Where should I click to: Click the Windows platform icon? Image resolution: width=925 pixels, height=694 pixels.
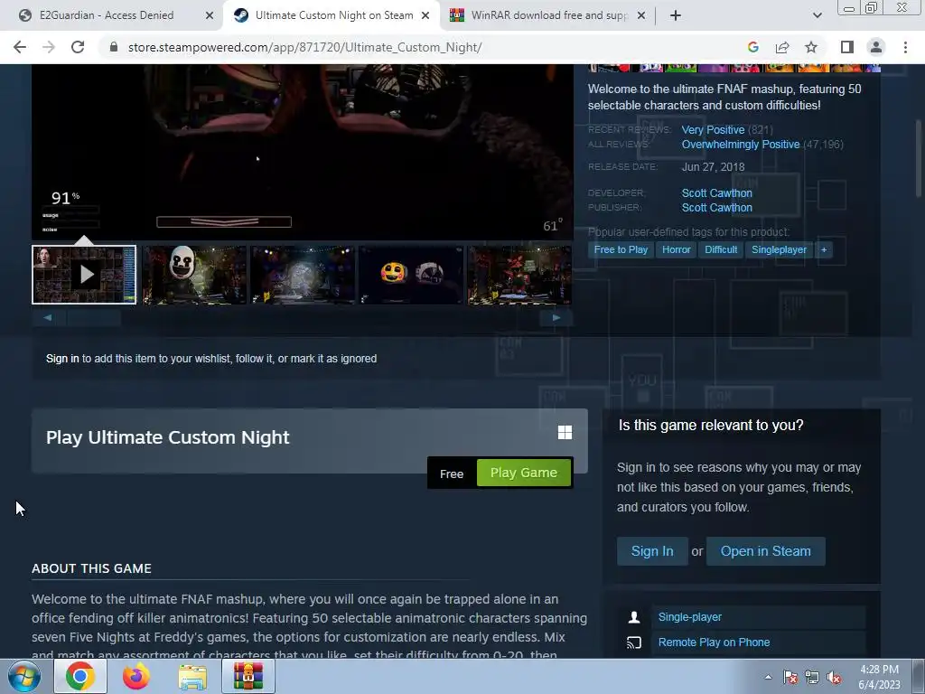(565, 433)
